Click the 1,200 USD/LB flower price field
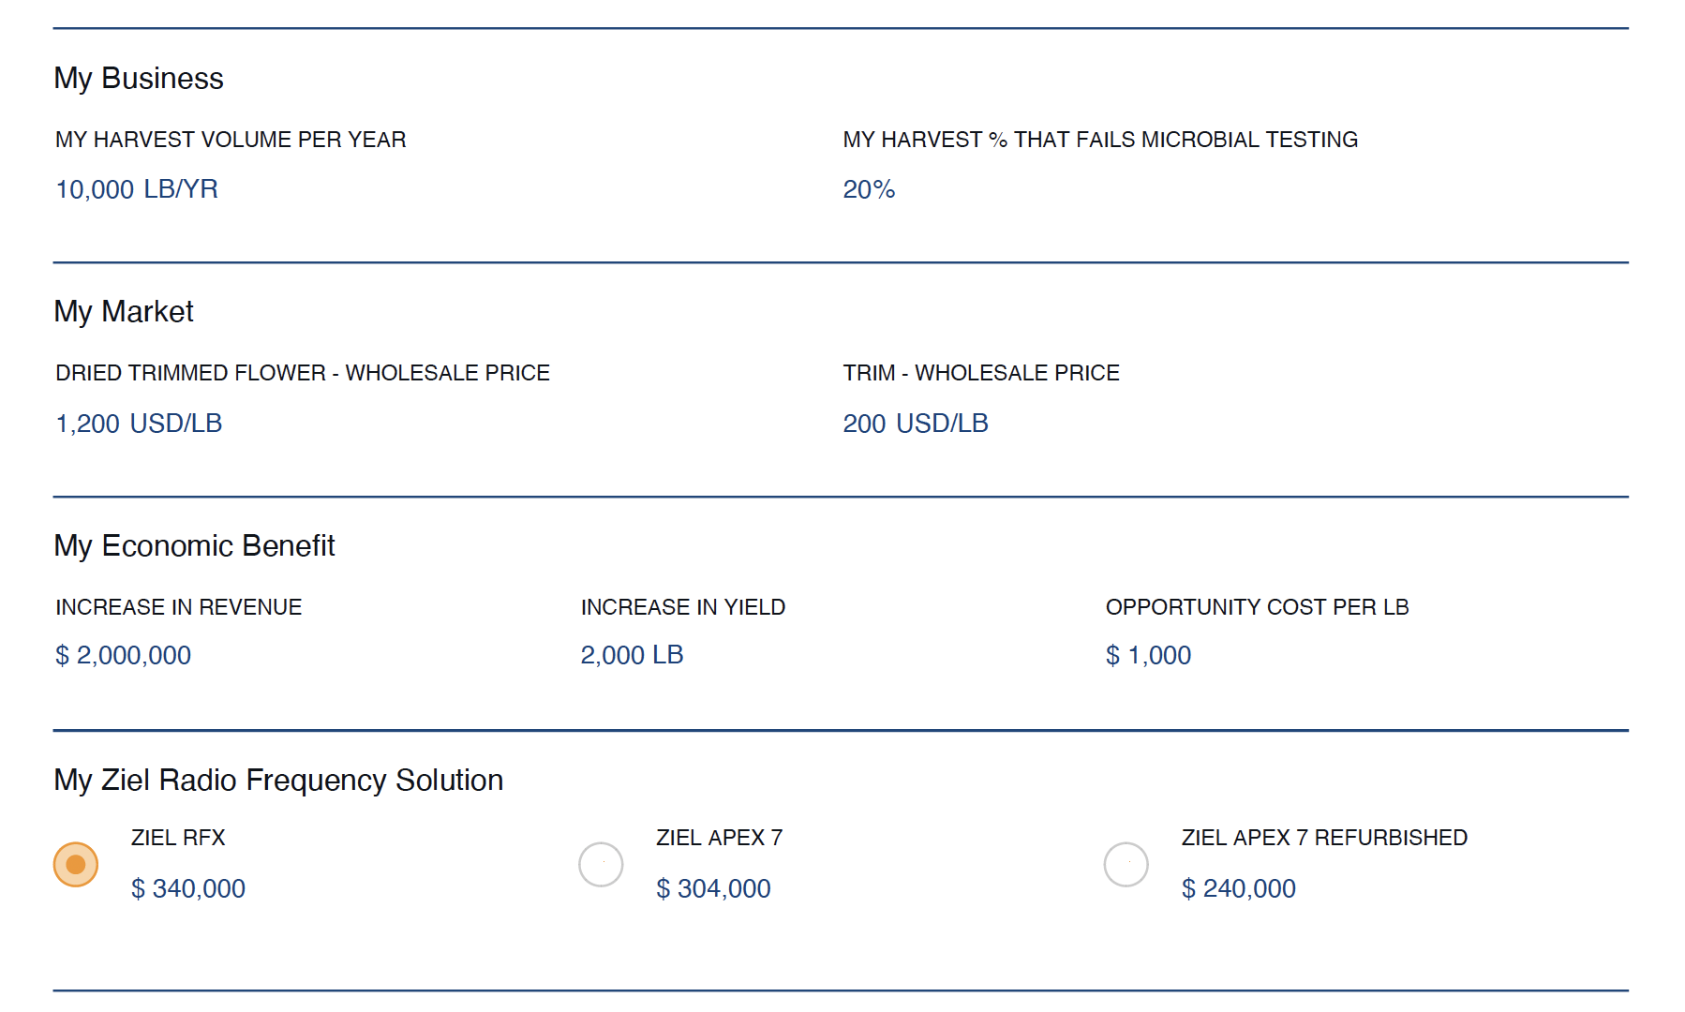Image resolution: width=1685 pixels, height=1012 pixels. pyautogui.click(x=88, y=424)
